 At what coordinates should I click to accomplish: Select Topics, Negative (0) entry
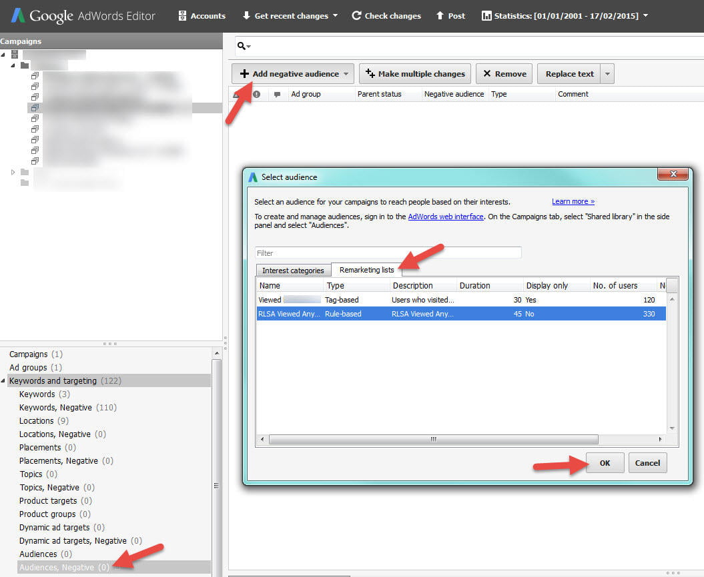57,487
